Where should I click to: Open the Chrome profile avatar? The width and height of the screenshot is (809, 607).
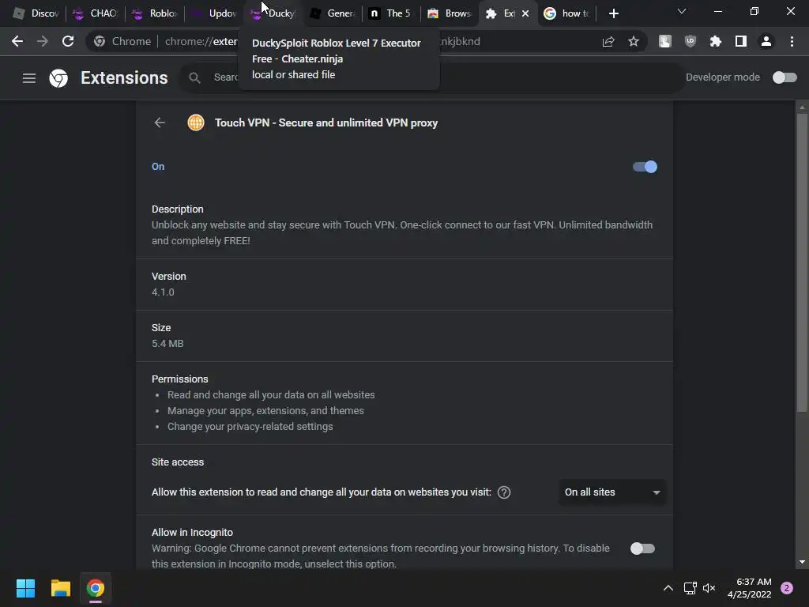click(x=766, y=41)
